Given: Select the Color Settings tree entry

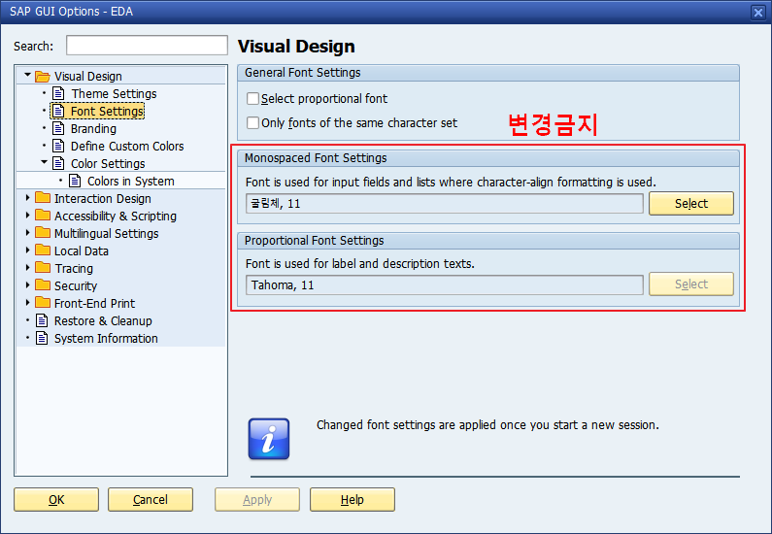Looking at the screenshot, I should tap(108, 164).
